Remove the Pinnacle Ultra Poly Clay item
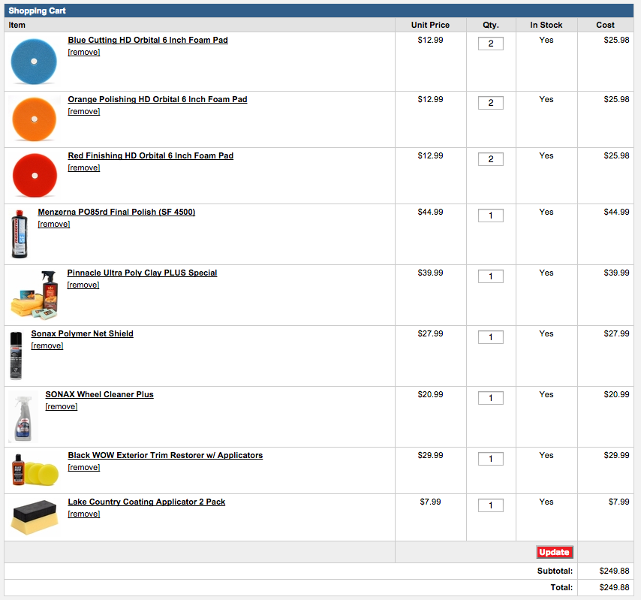This screenshot has width=641, height=600. pos(83,285)
